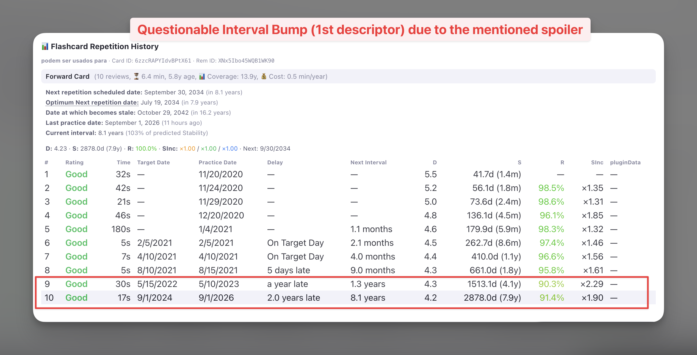Click the ×1.85 SInc value in row 4
This screenshot has width=697, height=355.
(592, 215)
